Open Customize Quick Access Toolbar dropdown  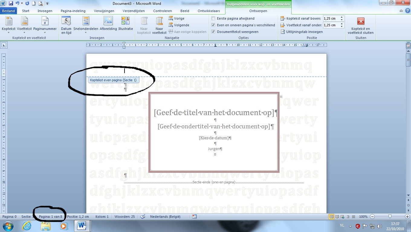coord(47,4)
